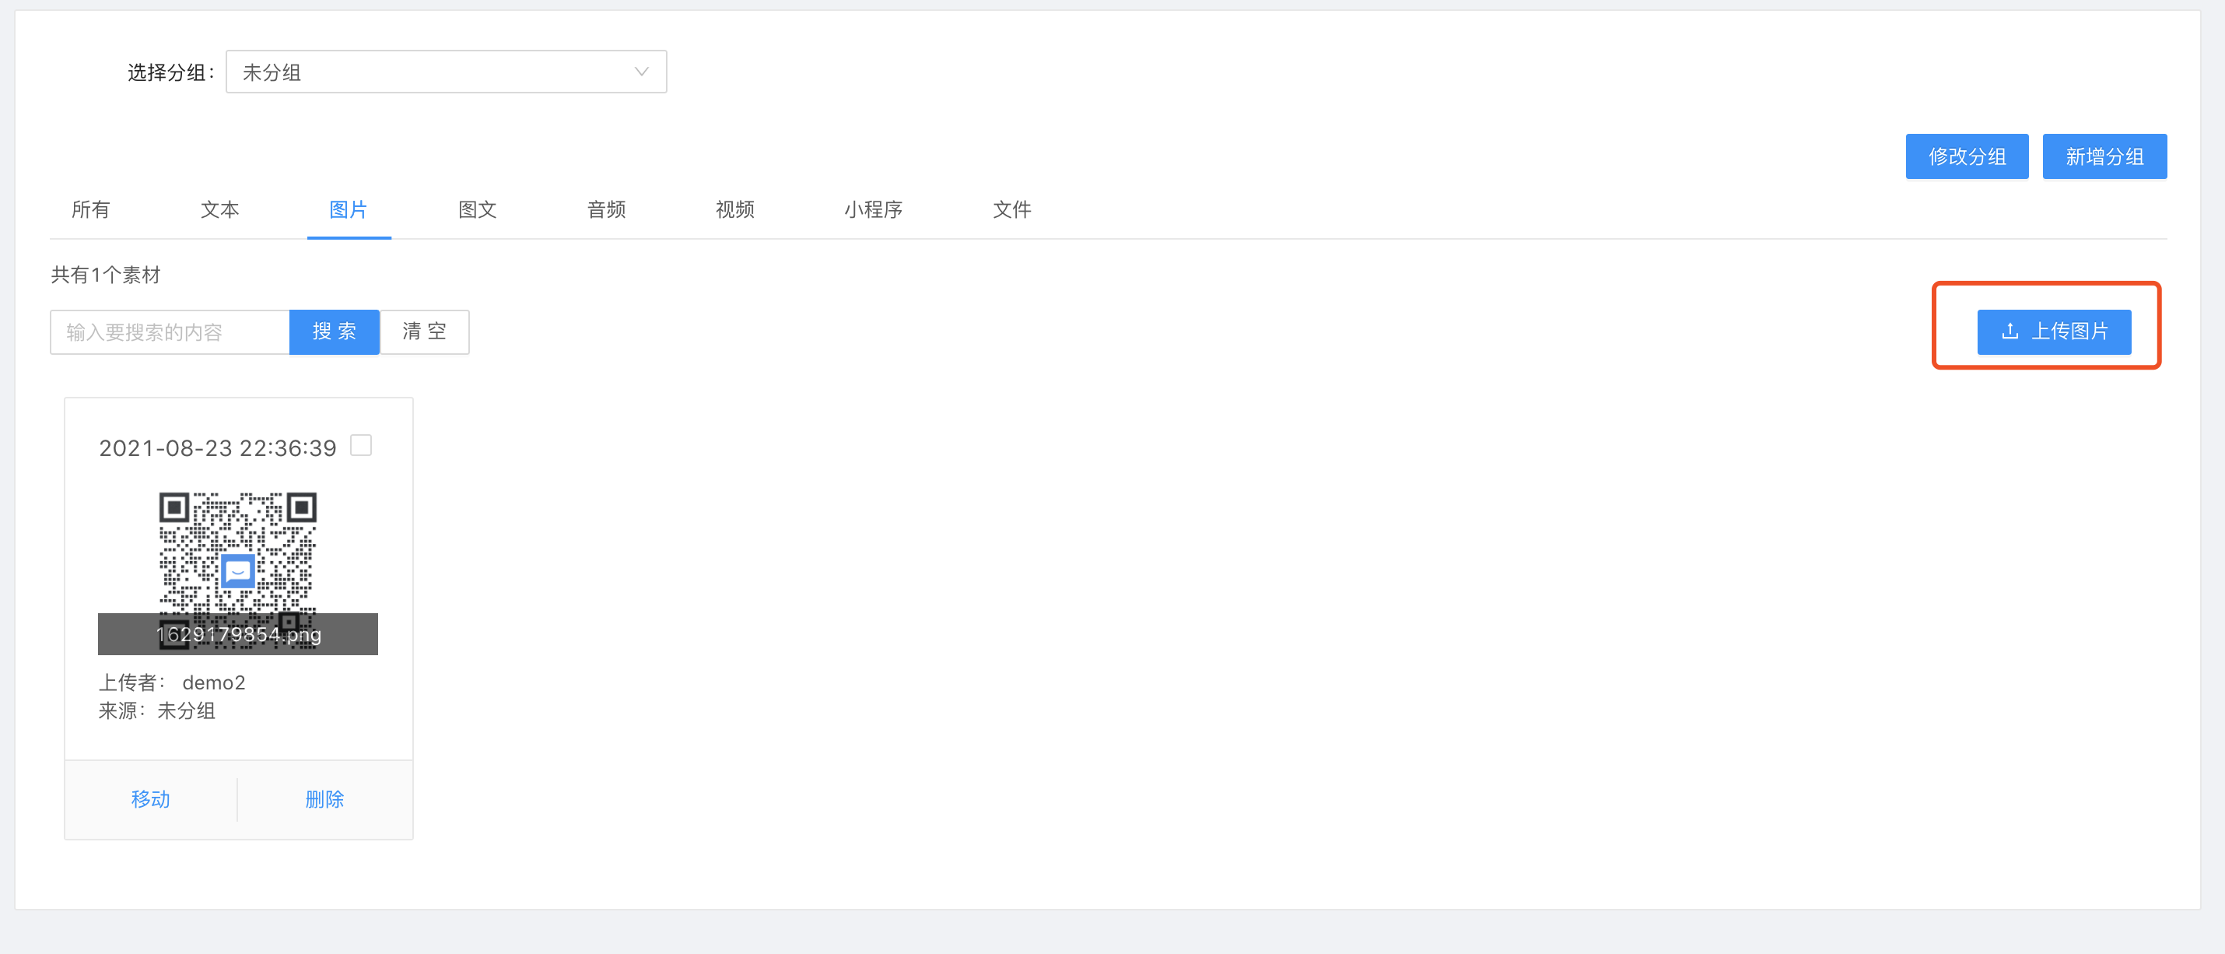Click the 删除 link on image card

click(x=324, y=799)
